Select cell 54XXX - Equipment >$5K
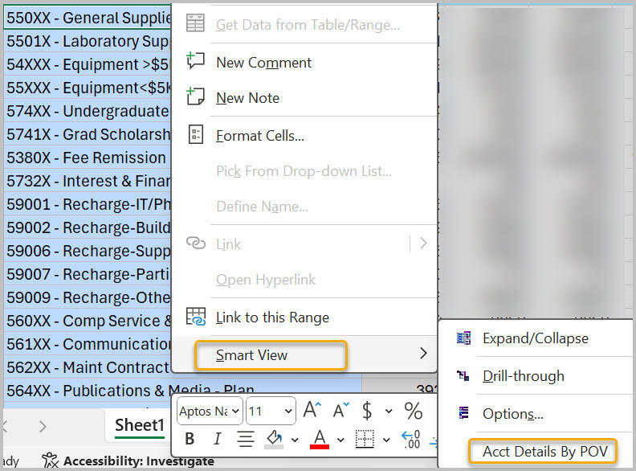This screenshot has height=471, width=636. (x=88, y=64)
